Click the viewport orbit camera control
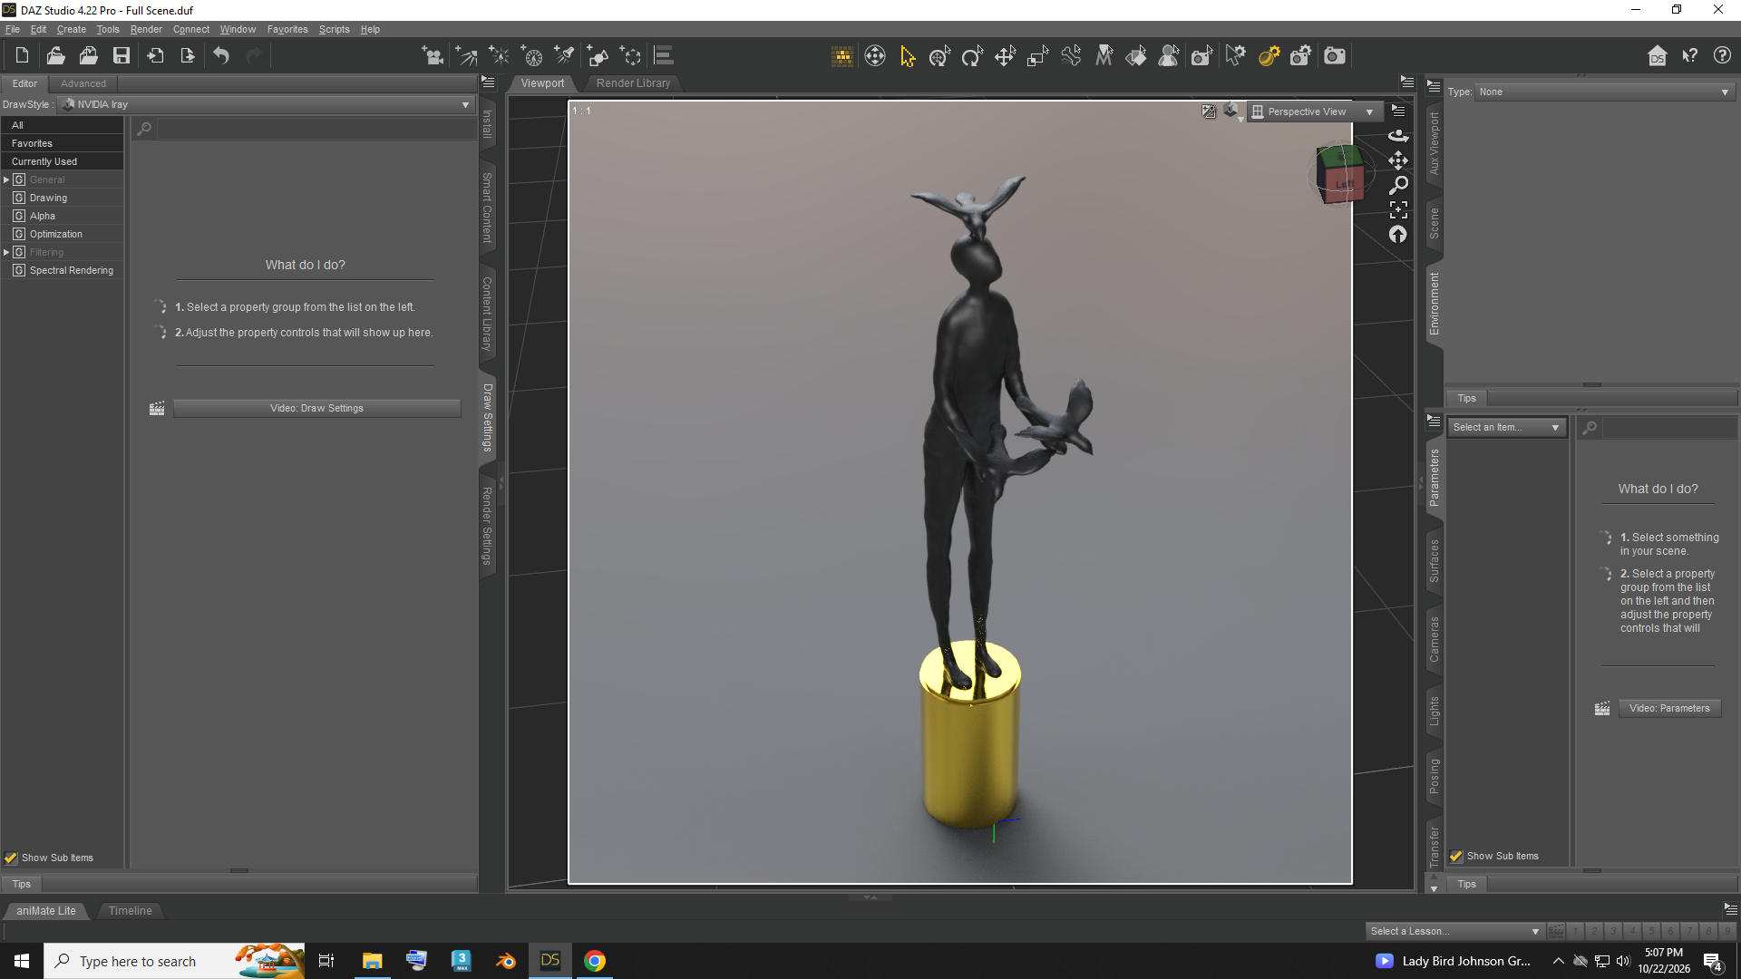The image size is (1741, 979). (x=1398, y=136)
